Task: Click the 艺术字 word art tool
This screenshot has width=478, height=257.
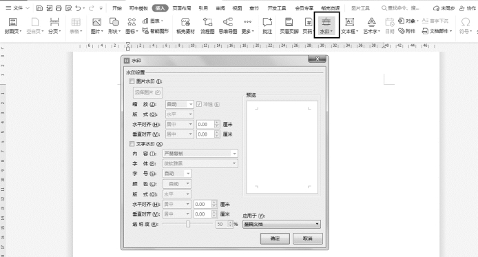Action: 371,25
